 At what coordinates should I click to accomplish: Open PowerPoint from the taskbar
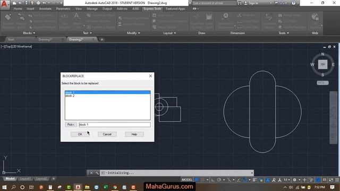(x=41, y=187)
